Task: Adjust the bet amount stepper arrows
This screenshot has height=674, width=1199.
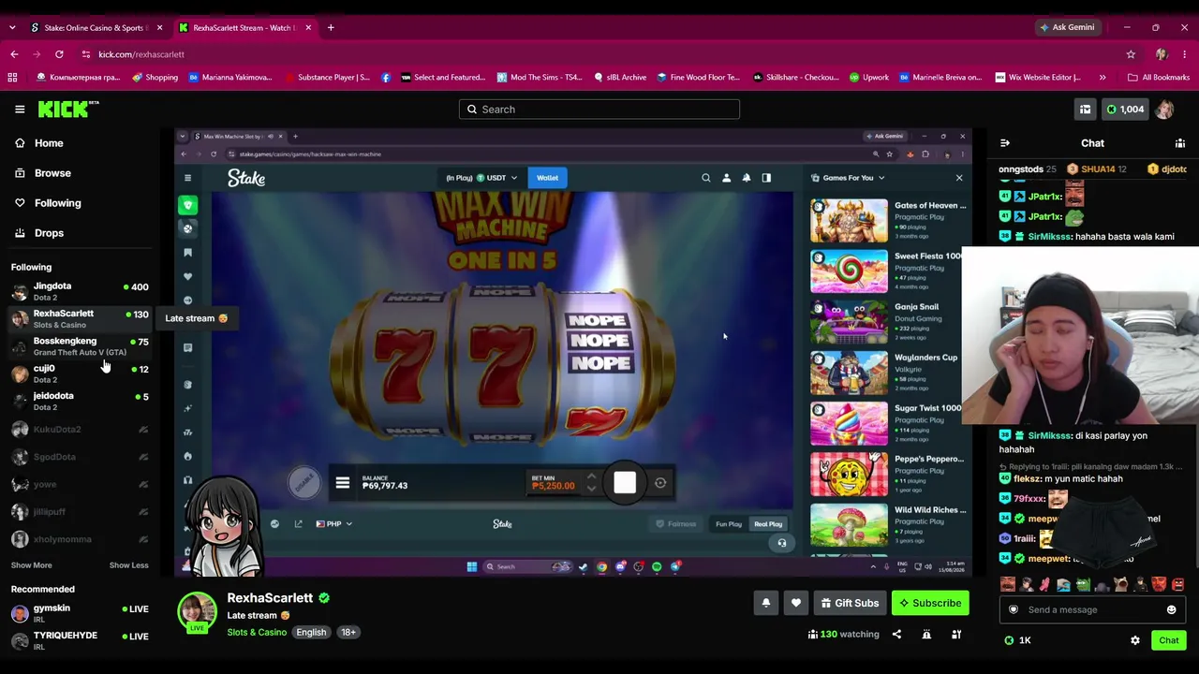Action: (591, 483)
